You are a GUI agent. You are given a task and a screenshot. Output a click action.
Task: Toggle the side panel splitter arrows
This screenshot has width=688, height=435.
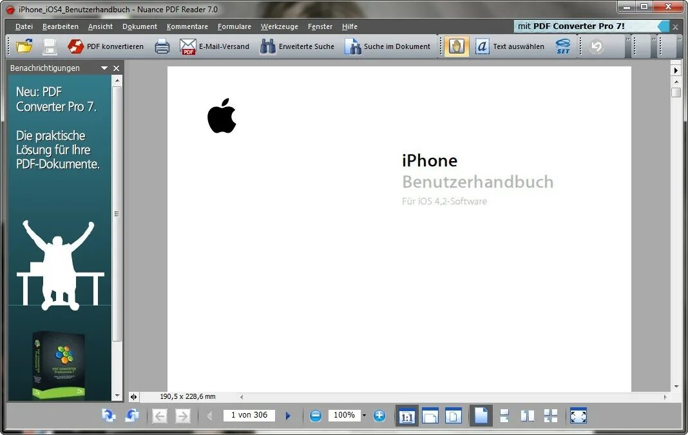point(133,397)
